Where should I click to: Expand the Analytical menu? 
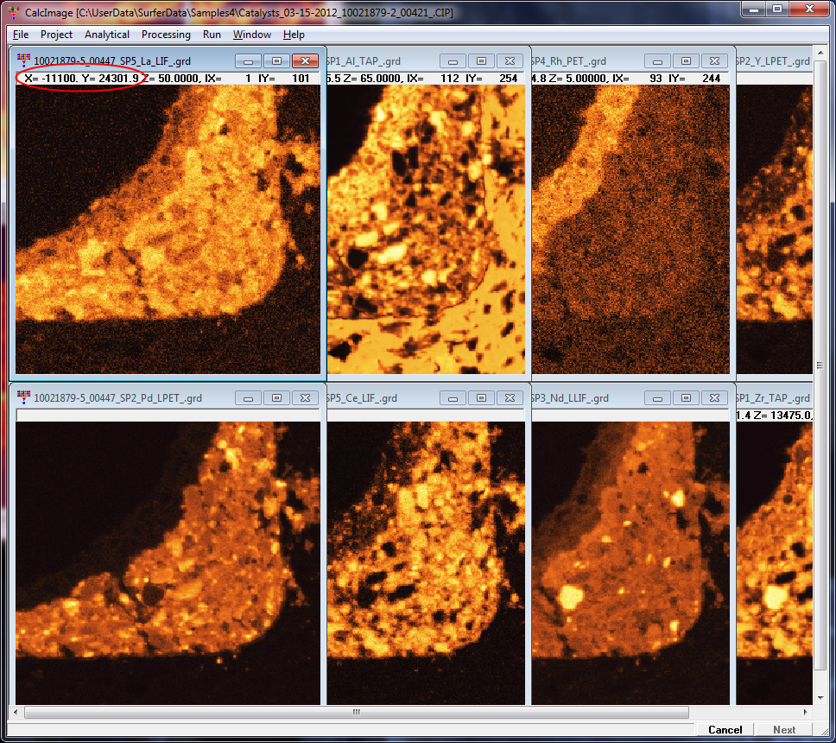click(107, 35)
